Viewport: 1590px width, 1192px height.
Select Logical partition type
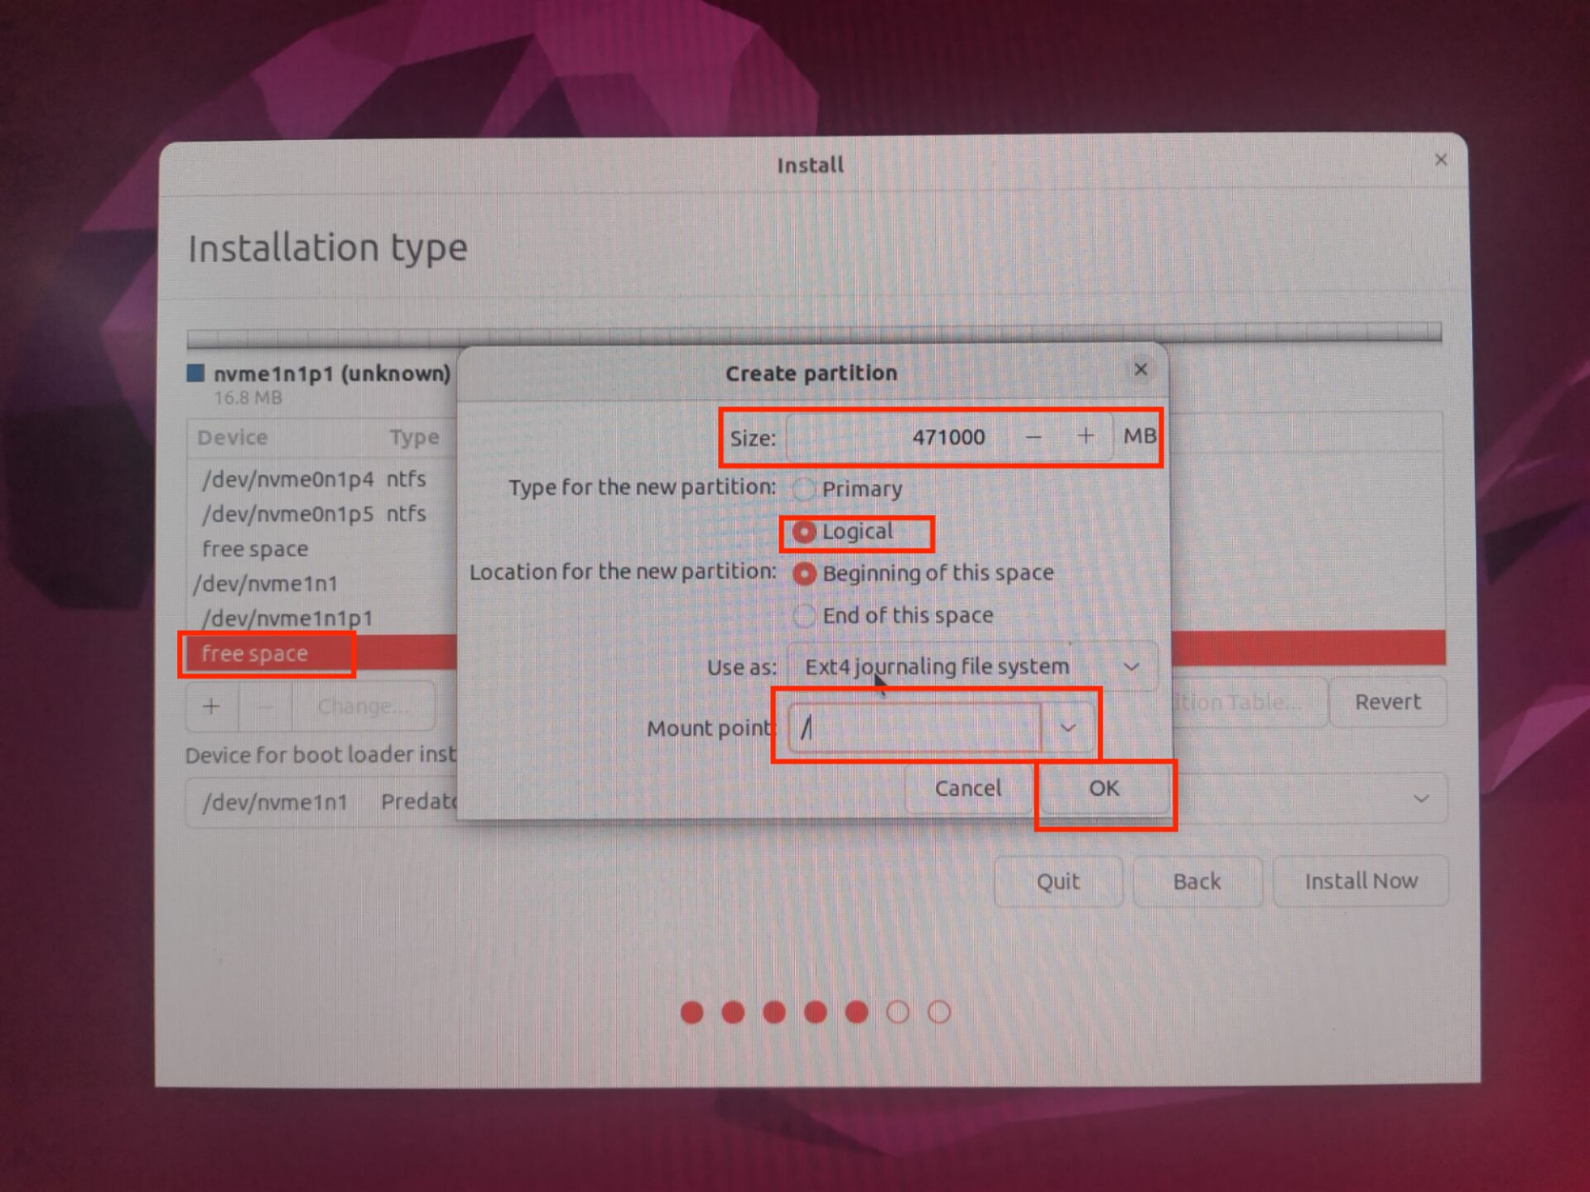point(803,531)
